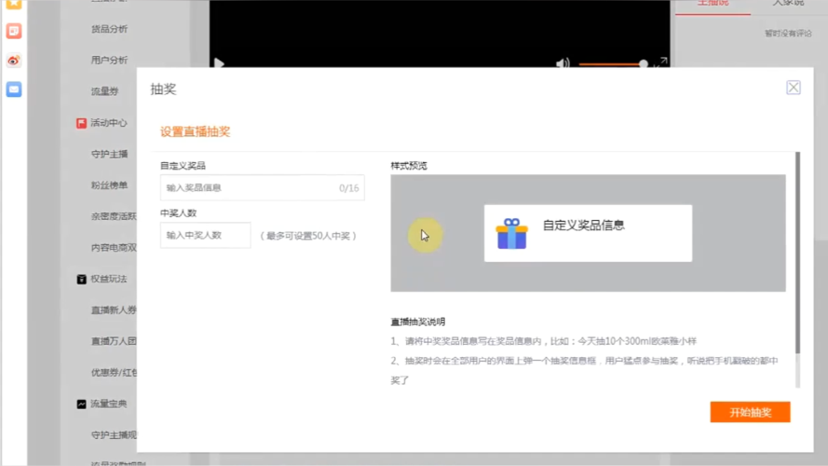The height and width of the screenshot is (466, 828).
Task: Open 货品分析 in the sidebar
Action: [109, 29]
